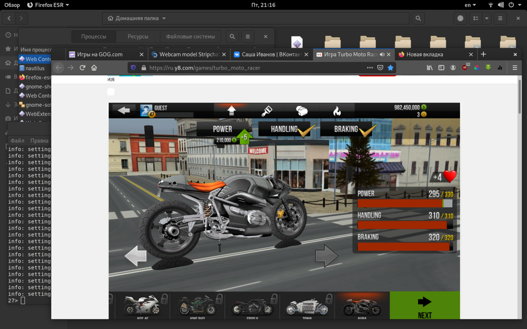This screenshot has width=527, height=329.
Task: Select the nautilus process row
Action: click(35, 68)
